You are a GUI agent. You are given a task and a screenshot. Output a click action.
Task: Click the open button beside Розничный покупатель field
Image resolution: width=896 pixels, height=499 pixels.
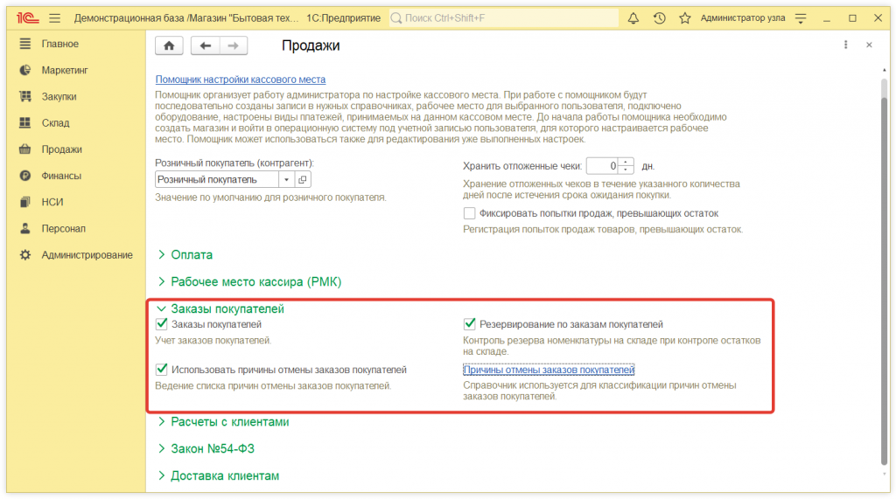304,179
